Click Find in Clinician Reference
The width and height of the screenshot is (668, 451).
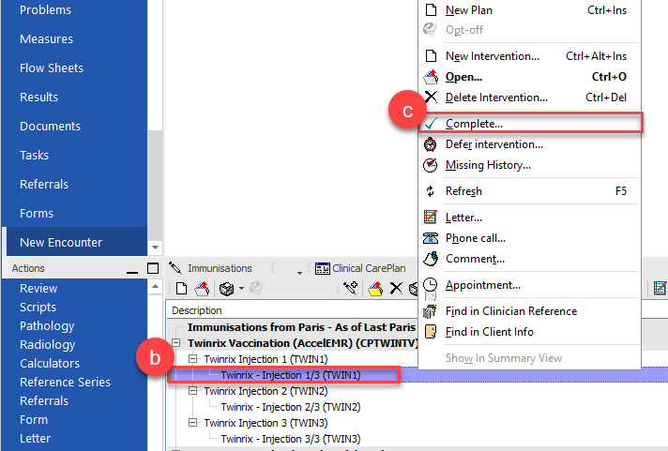coord(529,311)
